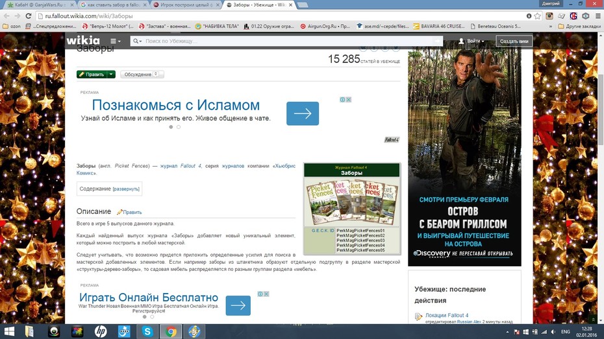Open the '"НАБИВКА ТЕЛА"' bookmark
604x339 pixels.
pyautogui.click(x=217, y=26)
